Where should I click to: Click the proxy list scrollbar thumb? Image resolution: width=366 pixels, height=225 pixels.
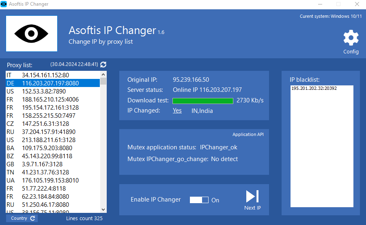coord(103,81)
